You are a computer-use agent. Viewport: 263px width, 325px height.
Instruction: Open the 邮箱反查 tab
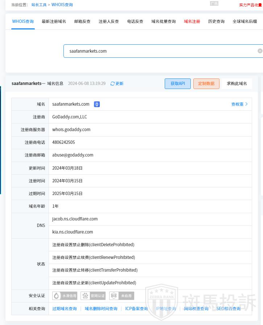(x=82, y=21)
